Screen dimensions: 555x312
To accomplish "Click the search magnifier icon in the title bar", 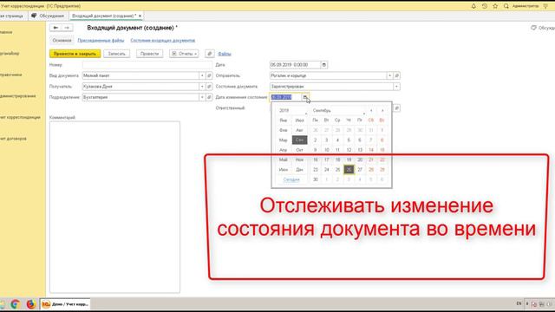I will [506, 6].
